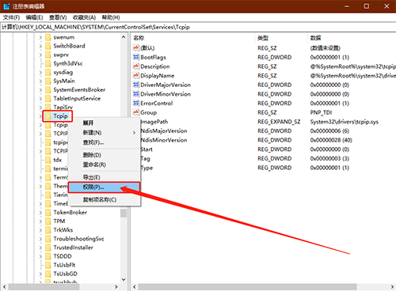This screenshot has height=291, width=396.
Task: Click the ErrorControl DWORD icon
Action: (x=136, y=103)
